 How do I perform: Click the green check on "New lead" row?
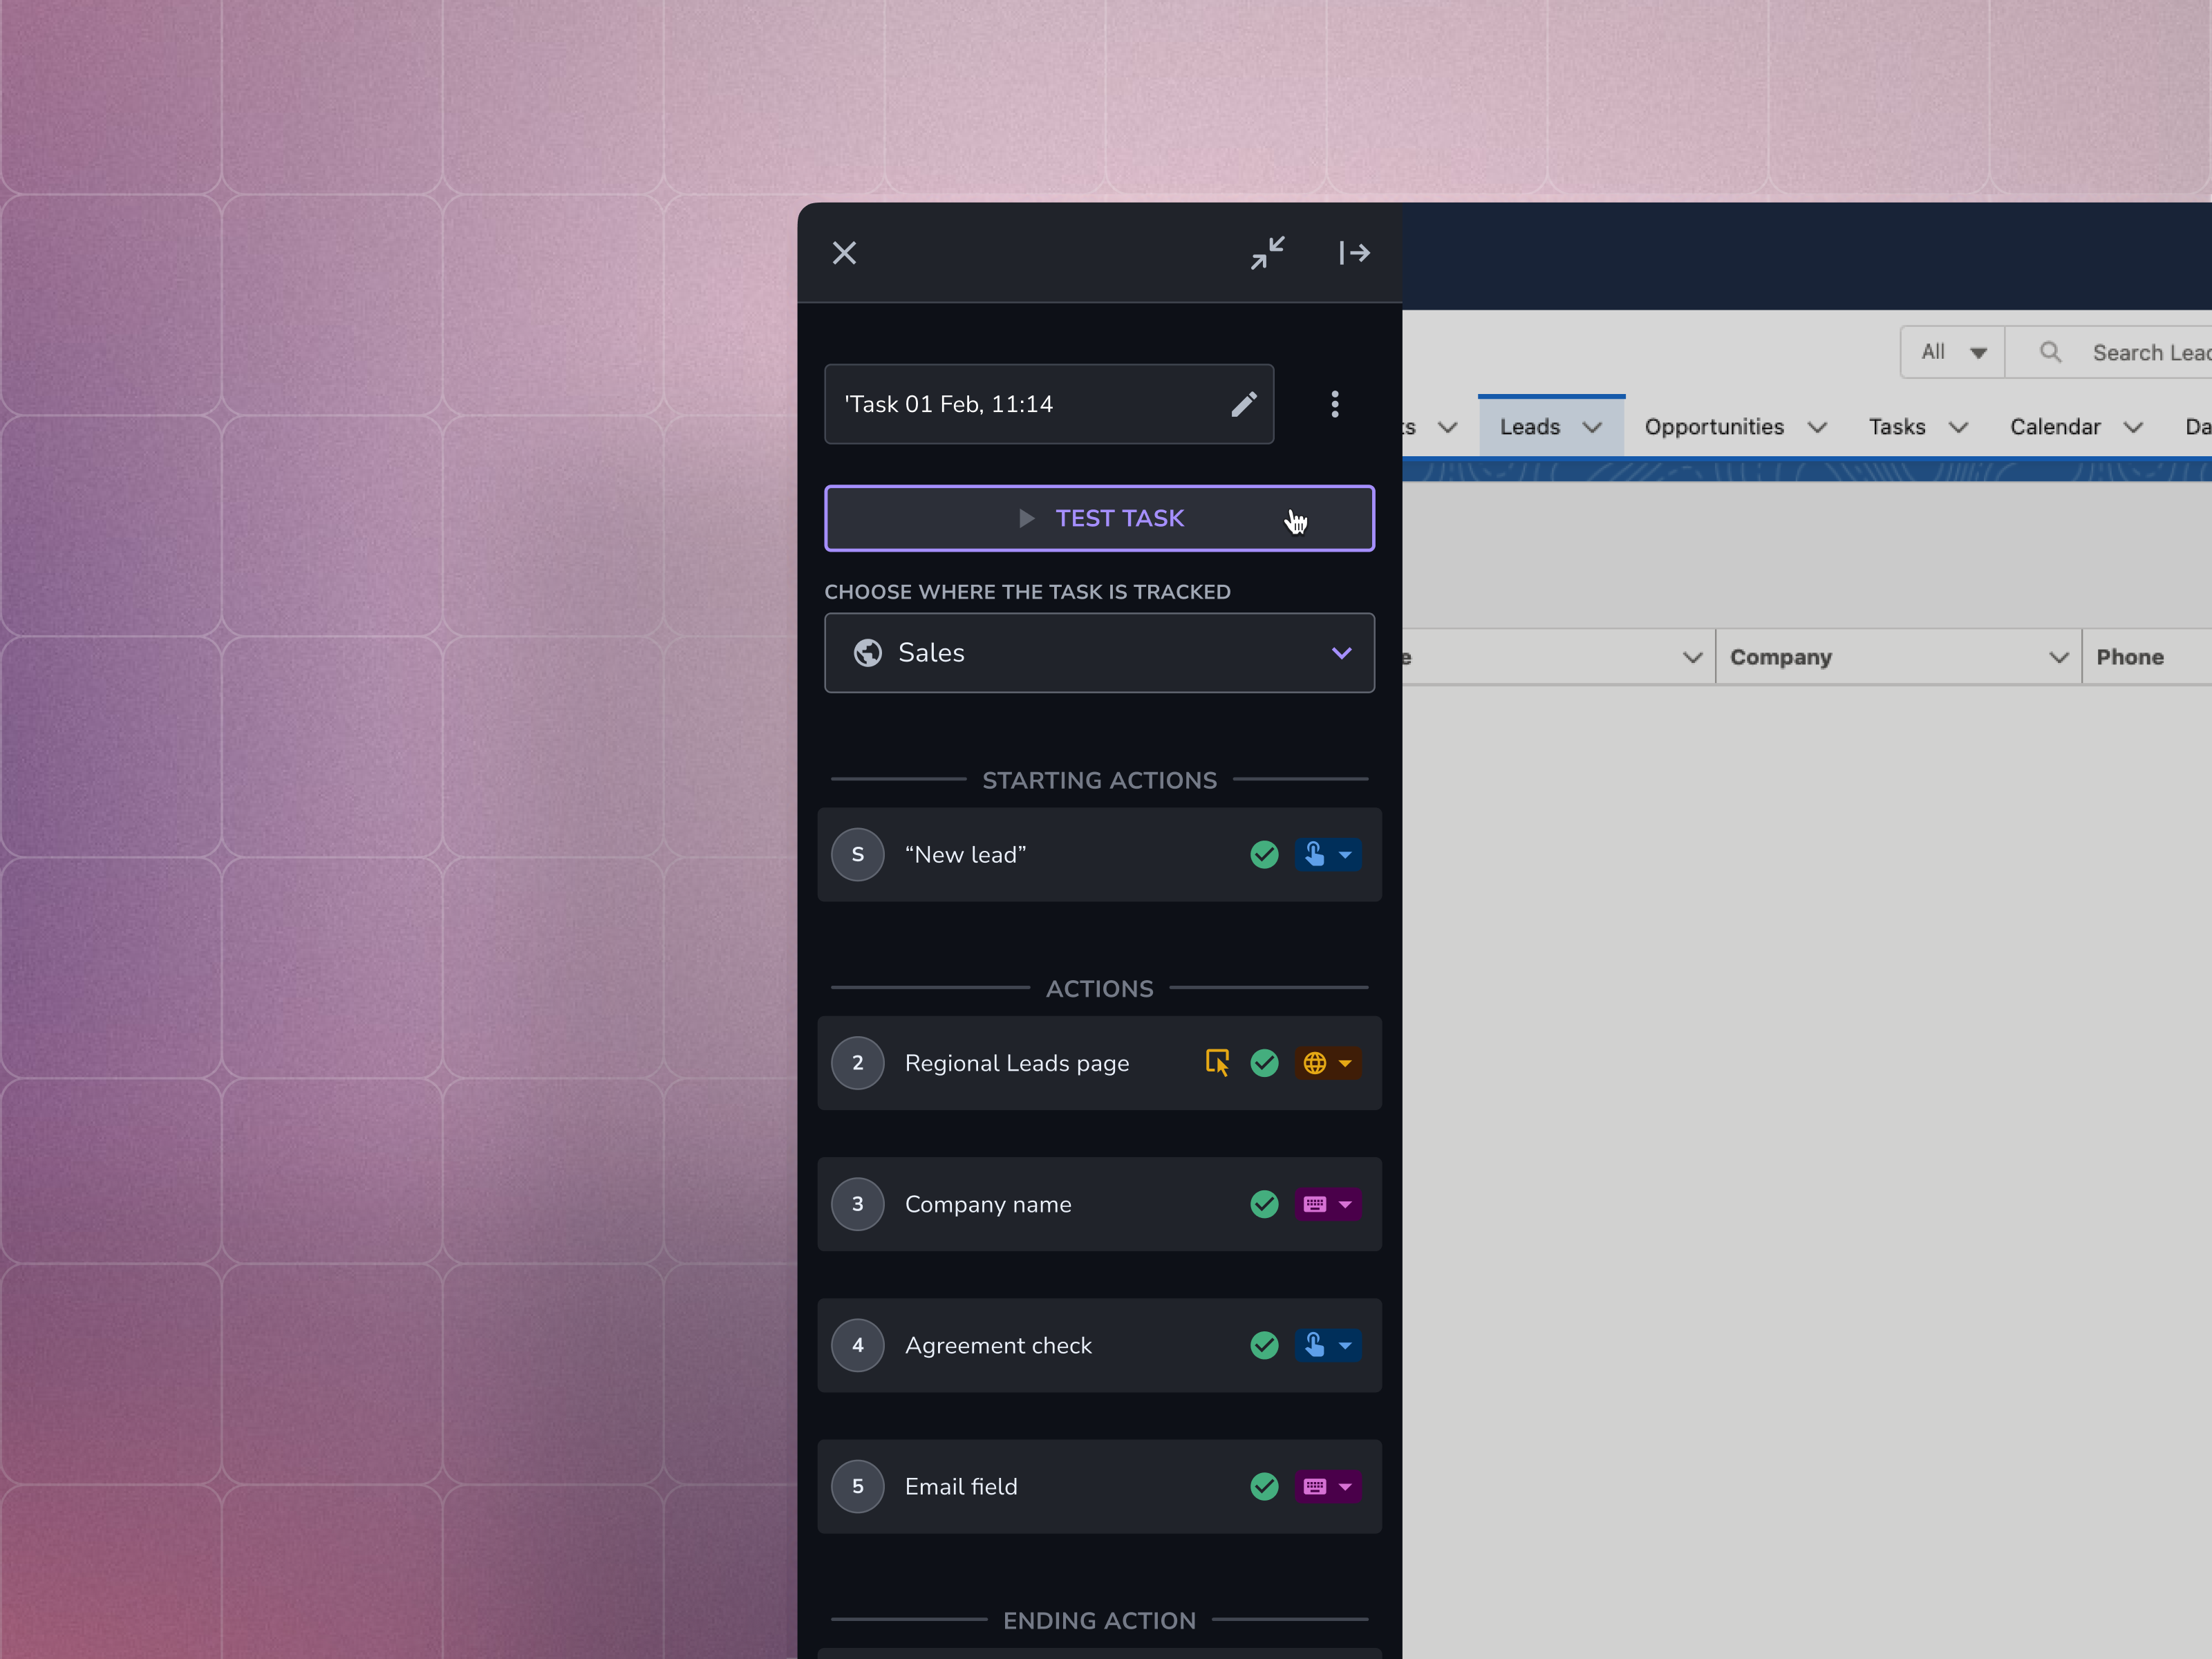[1264, 855]
